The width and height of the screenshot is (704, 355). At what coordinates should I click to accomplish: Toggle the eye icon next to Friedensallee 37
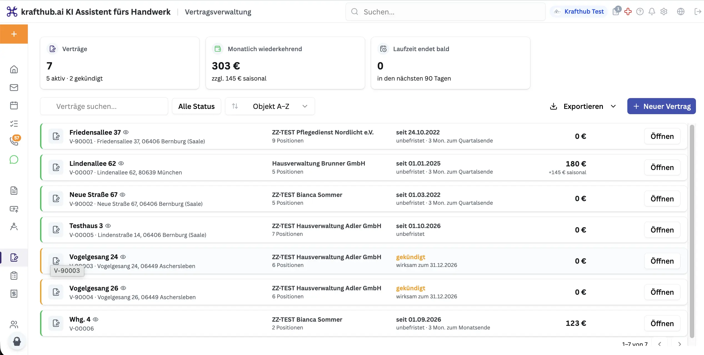[x=126, y=132]
